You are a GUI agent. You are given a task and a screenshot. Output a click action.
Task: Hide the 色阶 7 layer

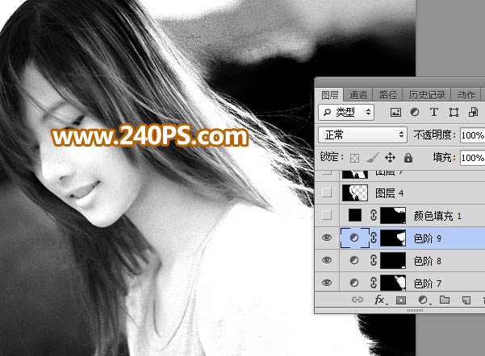tap(327, 283)
